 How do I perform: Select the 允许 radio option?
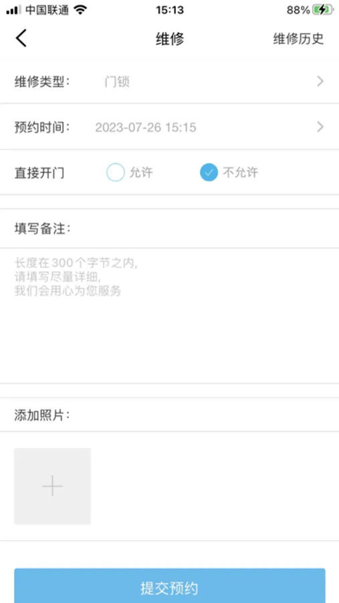click(x=116, y=172)
